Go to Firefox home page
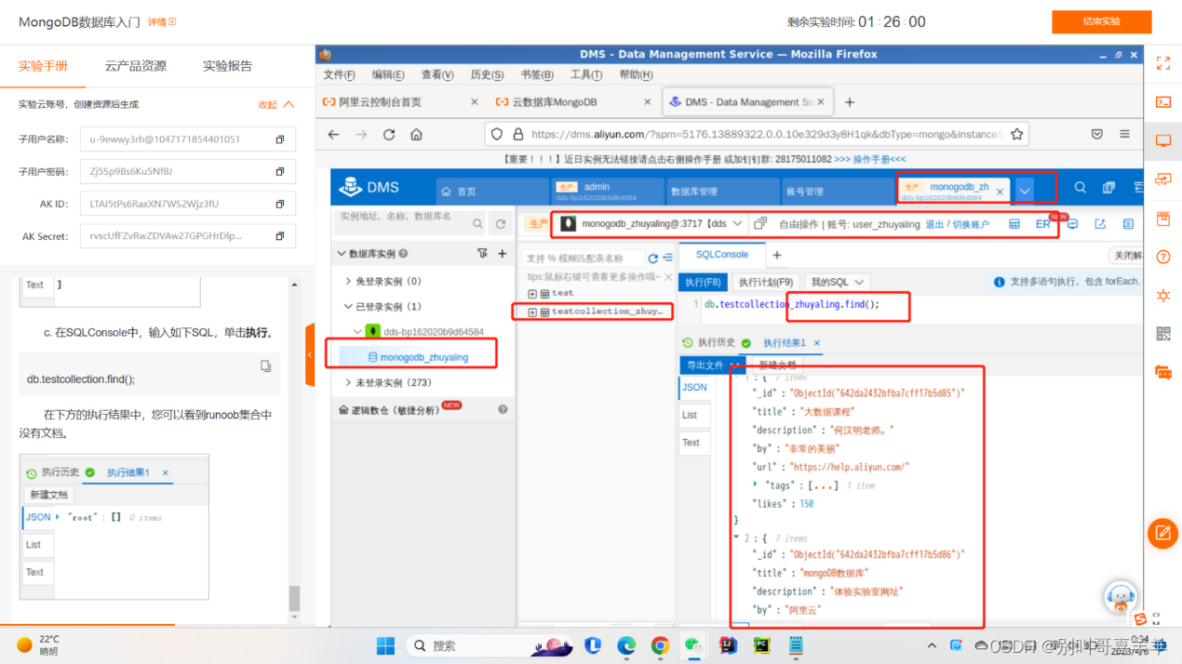This screenshot has width=1182, height=664. [x=416, y=134]
